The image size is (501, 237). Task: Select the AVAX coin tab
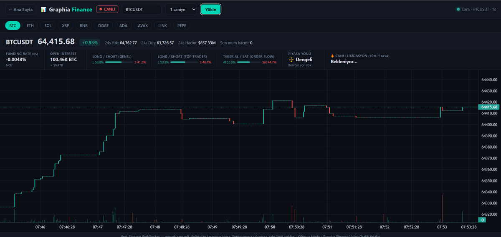[143, 25]
